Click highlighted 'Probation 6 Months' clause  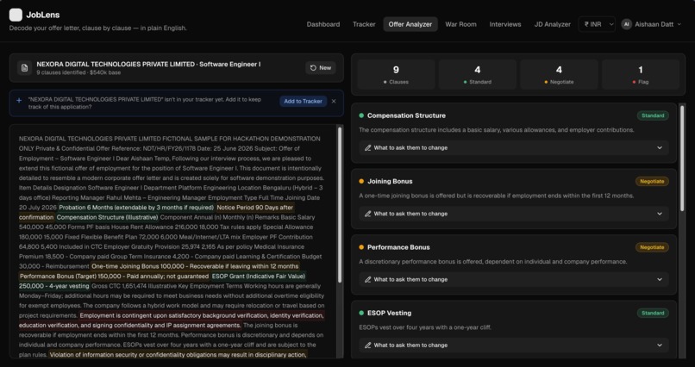136,208
